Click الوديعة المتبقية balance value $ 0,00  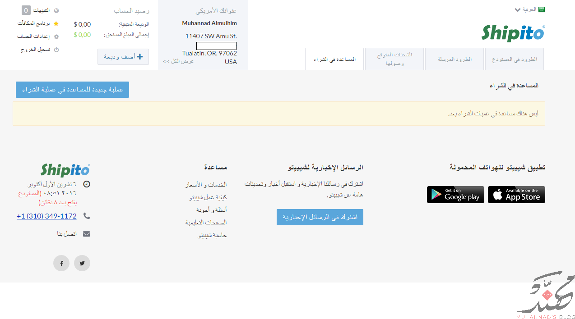(82, 24)
